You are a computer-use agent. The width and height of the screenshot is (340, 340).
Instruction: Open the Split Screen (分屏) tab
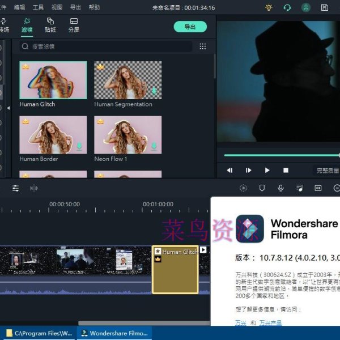click(74, 25)
